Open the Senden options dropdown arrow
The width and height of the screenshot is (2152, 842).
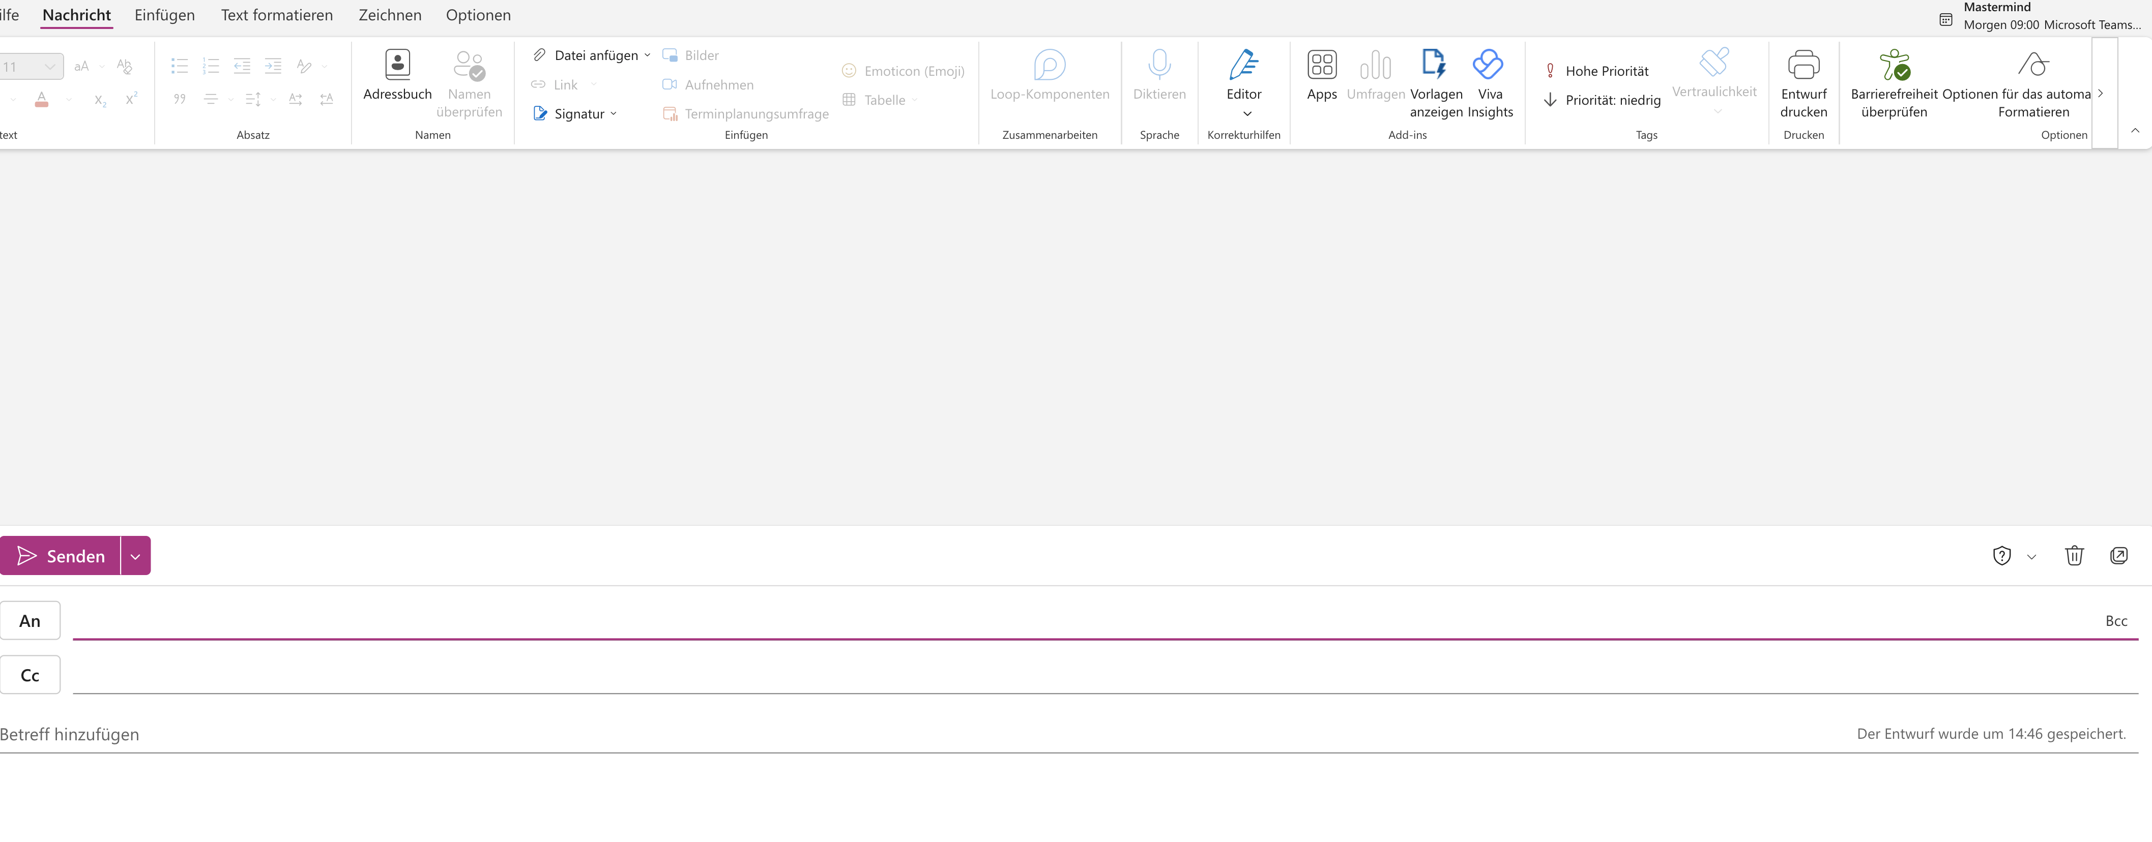[x=135, y=556]
